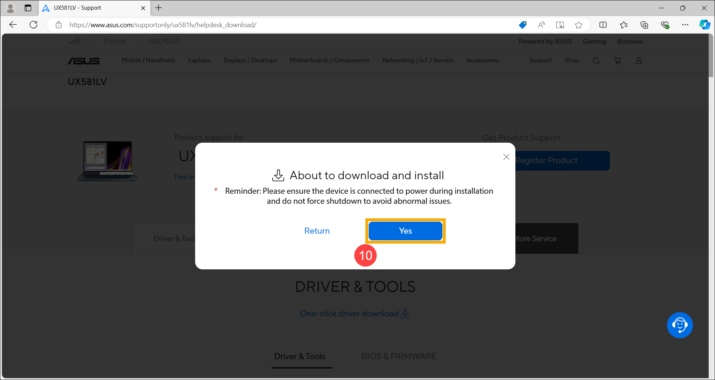Open the chat support assistant icon
The width and height of the screenshot is (715, 380).
[x=680, y=325]
